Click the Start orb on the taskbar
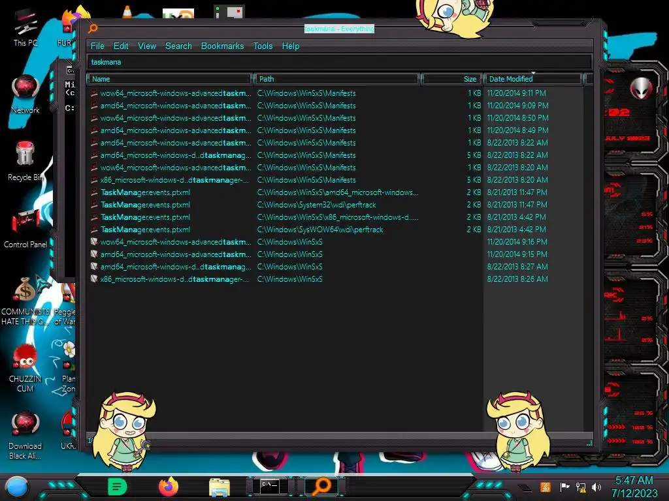This screenshot has width=669, height=501. point(17,487)
